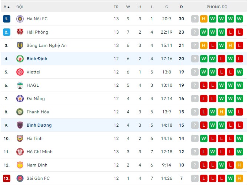The height and width of the screenshot is (185, 249).
Task: Sort standings by W wins column
Action: [x=128, y=7]
